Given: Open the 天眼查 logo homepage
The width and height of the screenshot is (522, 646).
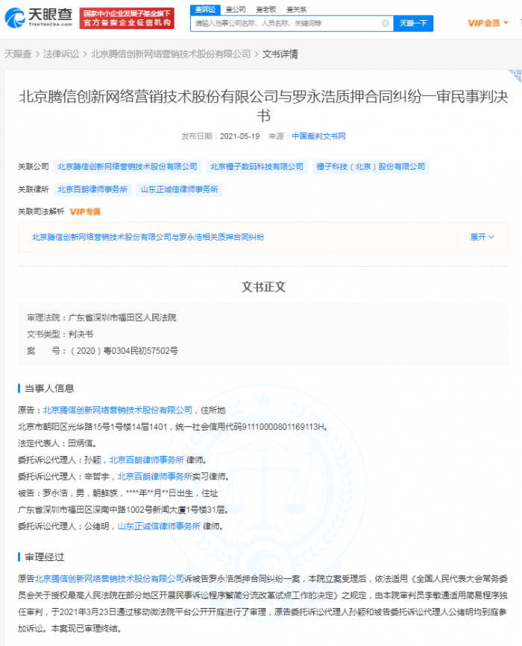Looking at the screenshot, I should [39, 18].
